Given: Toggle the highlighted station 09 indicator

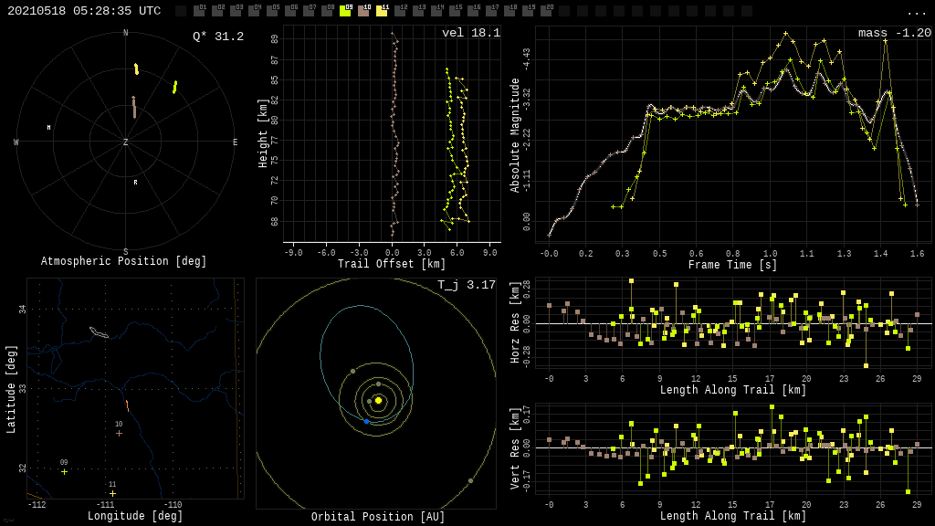Looking at the screenshot, I should point(345,11).
